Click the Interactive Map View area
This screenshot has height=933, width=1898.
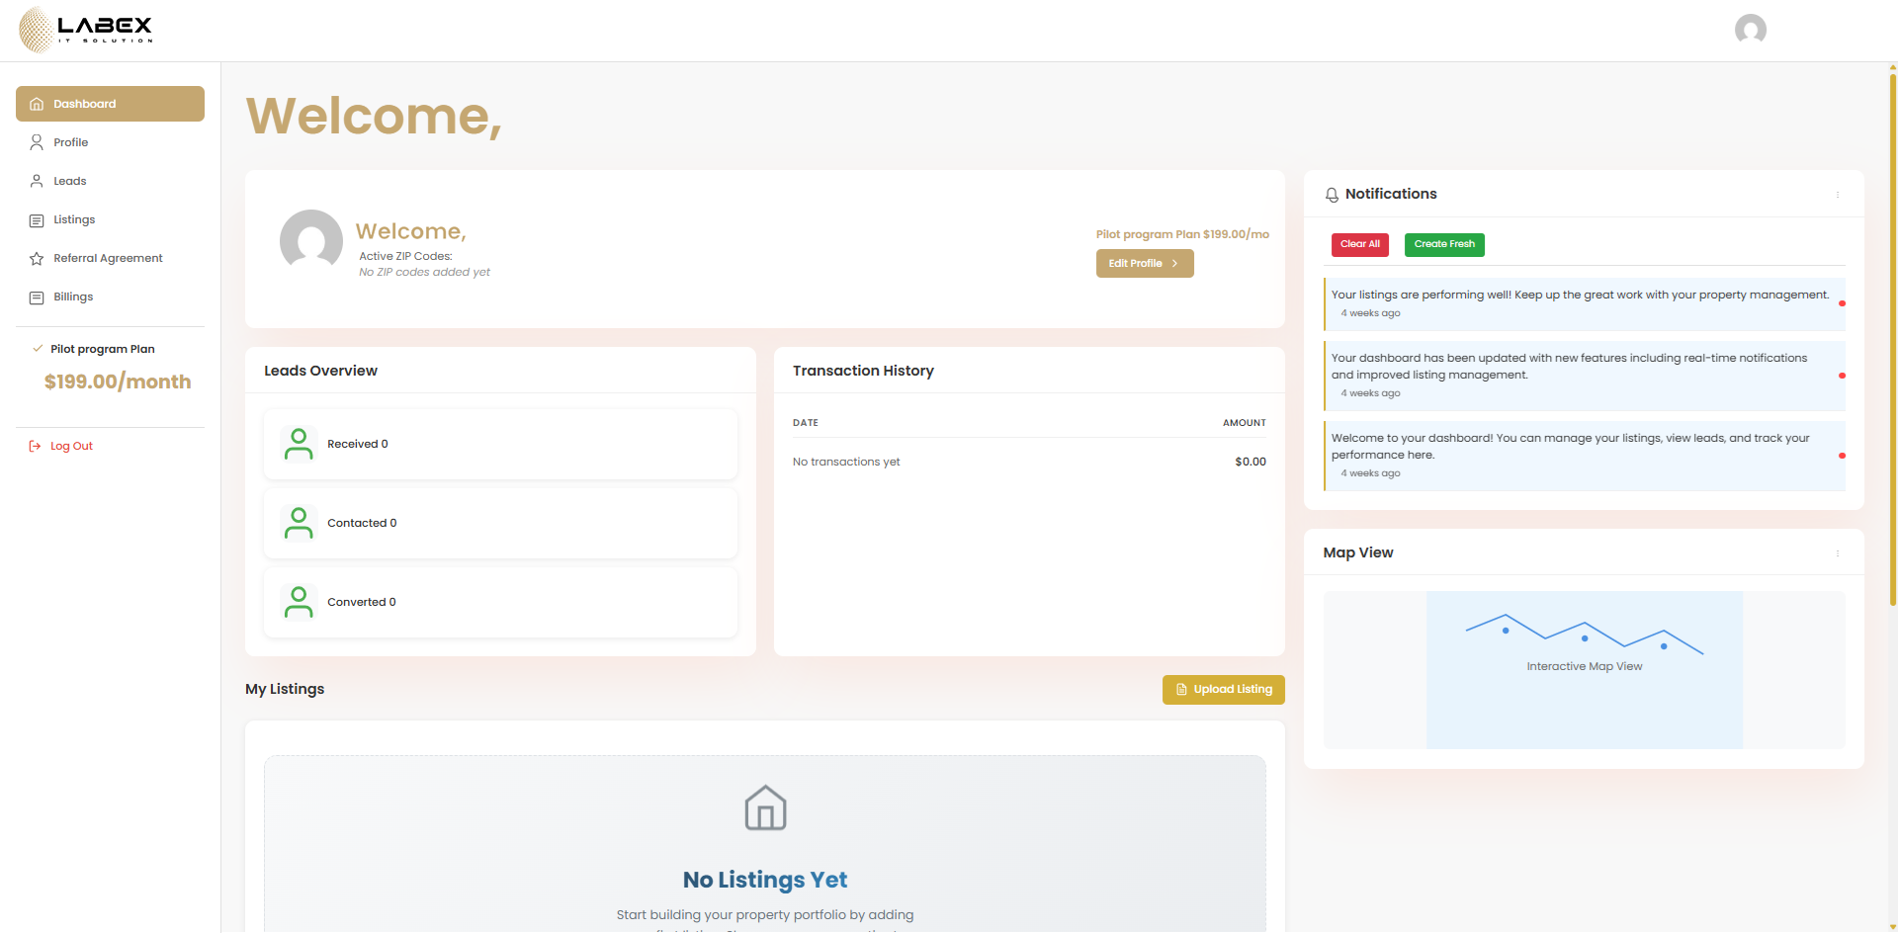click(x=1584, y=669)
